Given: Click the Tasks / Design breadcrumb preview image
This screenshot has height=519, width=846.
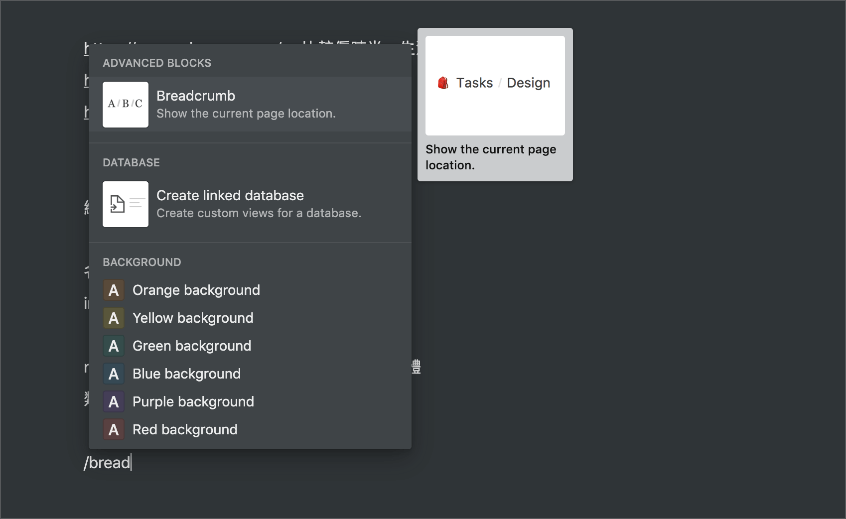Looking at the screenshot, I should [495, 86].
